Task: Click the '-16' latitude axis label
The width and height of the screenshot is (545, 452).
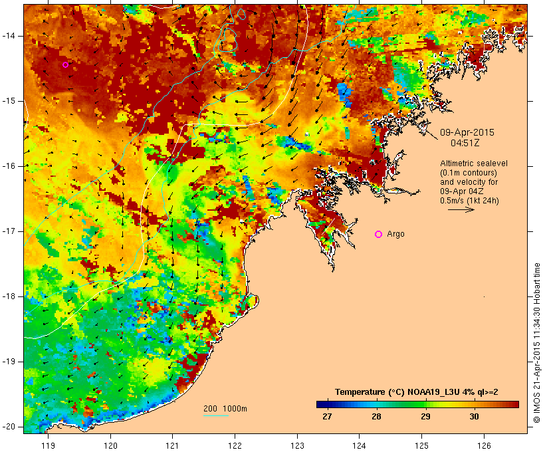Action: [x=9, y=166]
